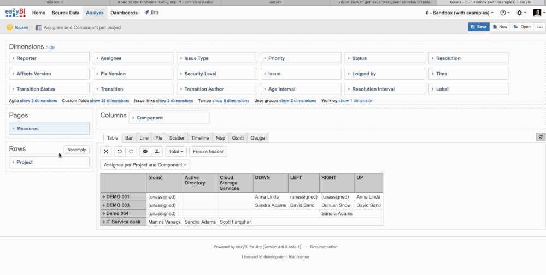Viewport: 546px width, 275px height.
Task: Click the New report button
Action: [500, 27]
